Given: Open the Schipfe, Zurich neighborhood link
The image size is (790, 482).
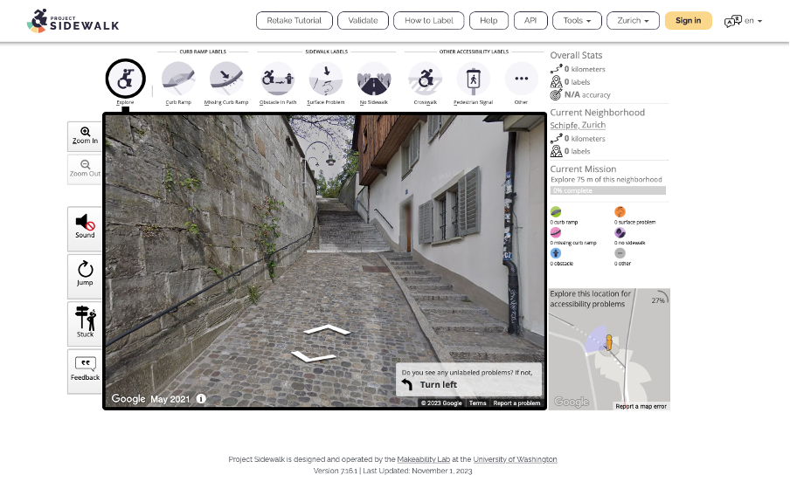Looking at the screenshot, I should click(x=578, y=126).
